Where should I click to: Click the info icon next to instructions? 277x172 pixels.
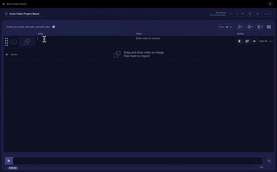54,27
